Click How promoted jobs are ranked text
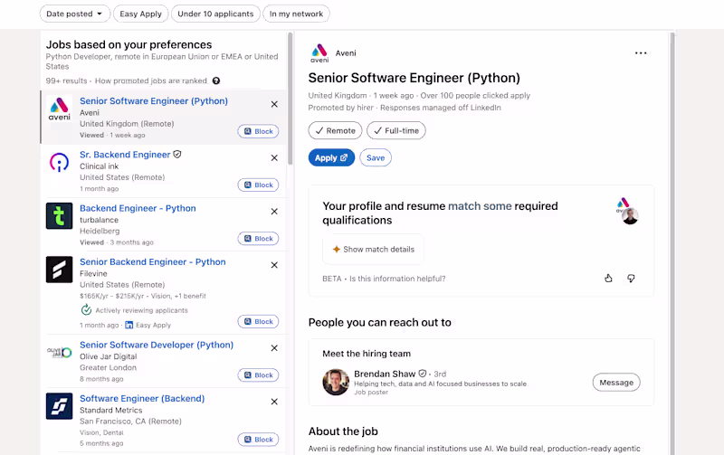 click(151, 81)
